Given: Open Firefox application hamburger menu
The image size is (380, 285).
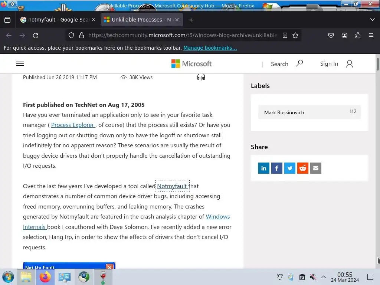Looking at the screenshot, I should [371, 35].
